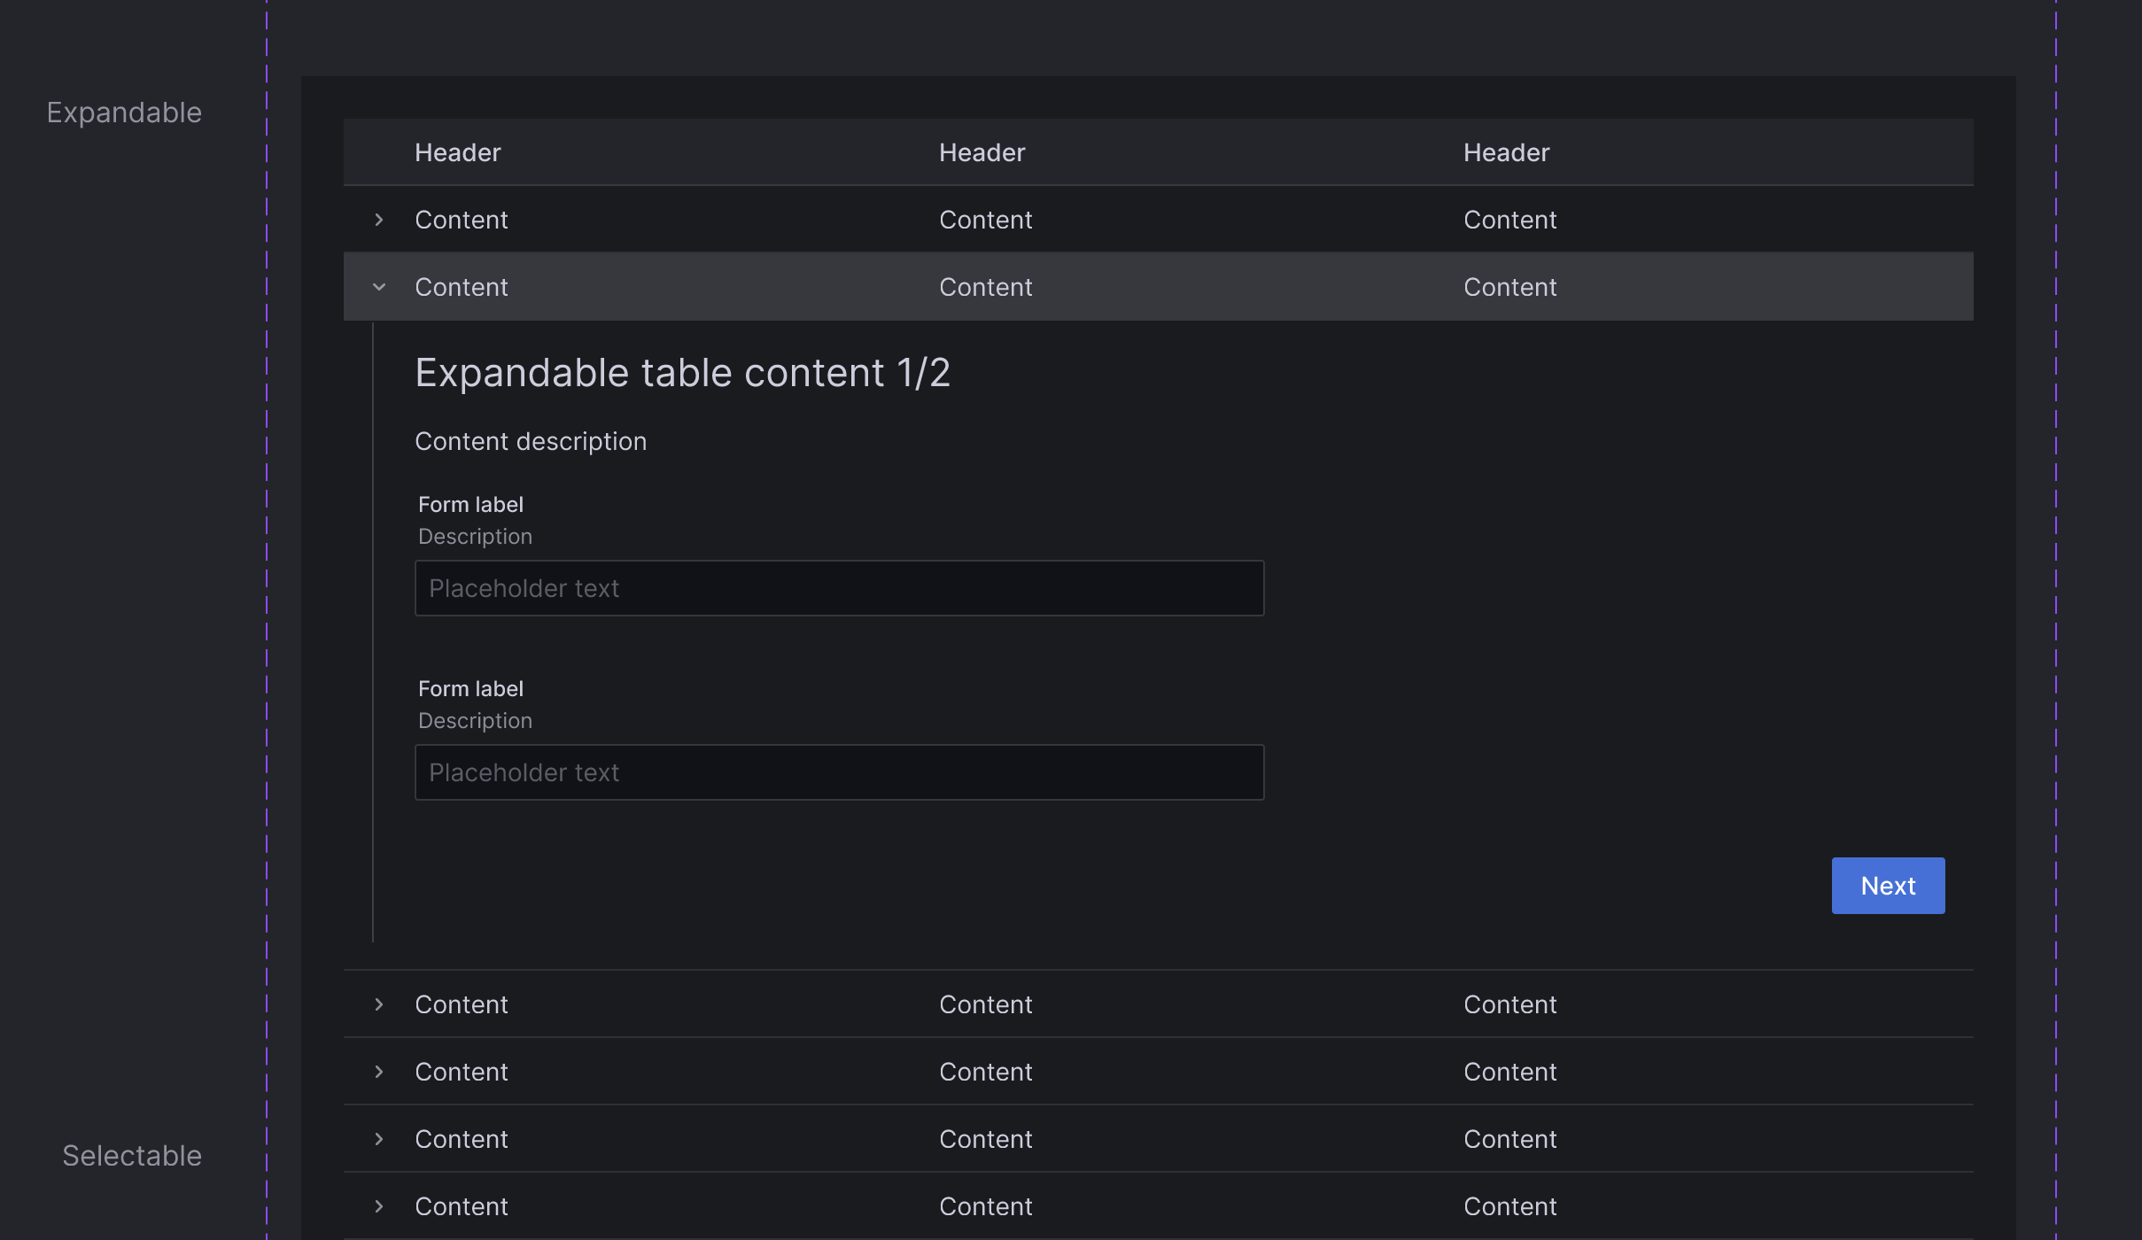Screen dimensions: 2142x1240
Task: Select the Selectable section label
Action: click(132, 1156)
